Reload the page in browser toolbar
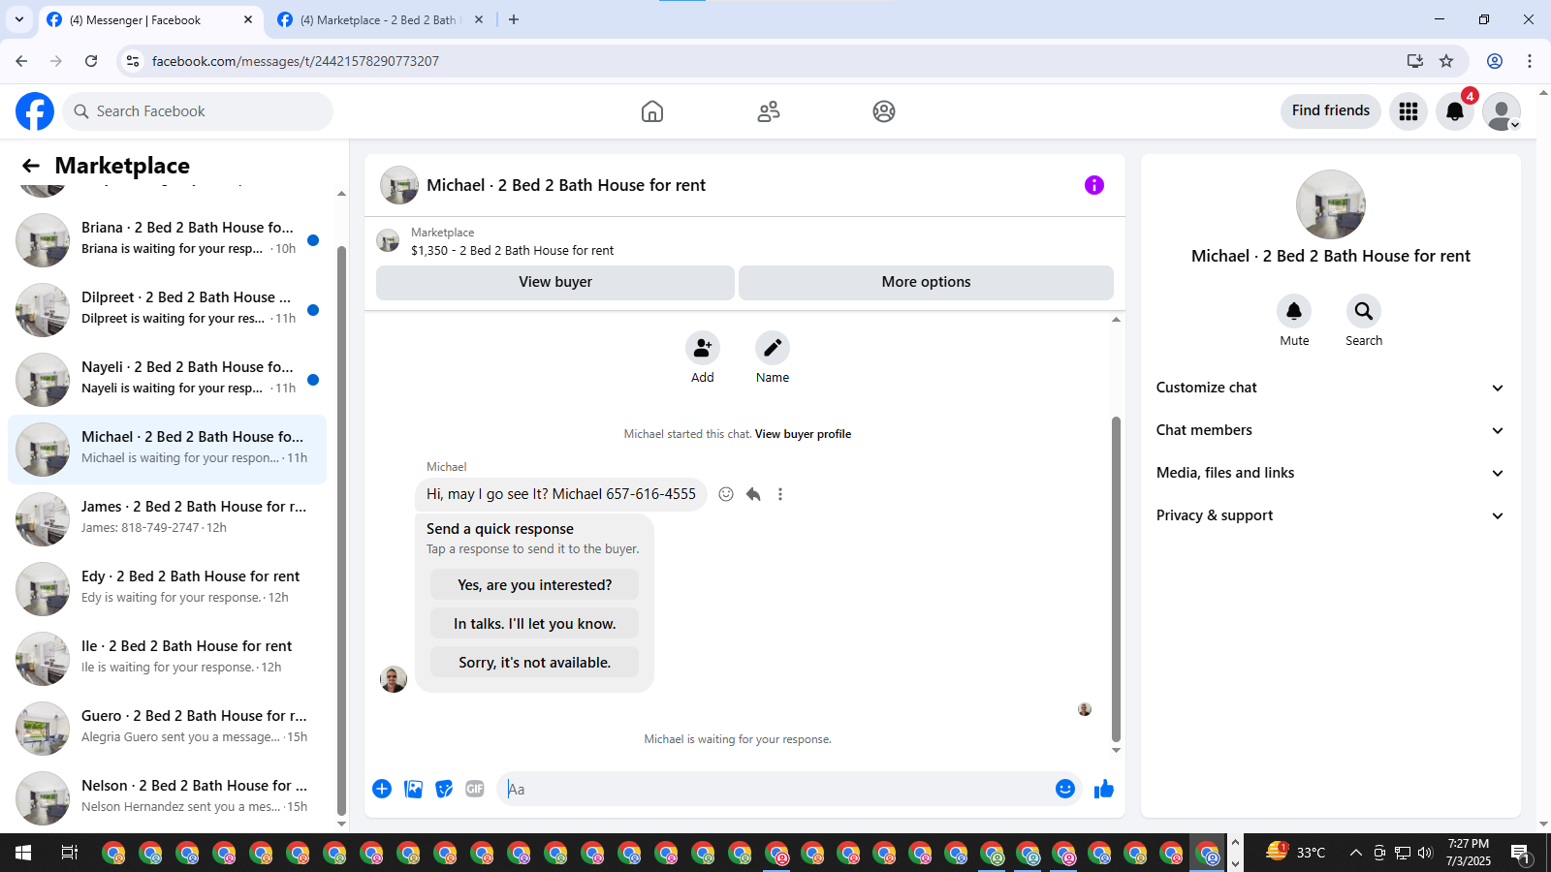This screenshot has height=872, width=1551. [91, 61]
